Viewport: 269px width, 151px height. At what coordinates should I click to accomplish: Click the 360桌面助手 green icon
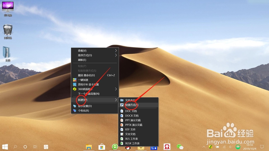click(x=75, y=89)
